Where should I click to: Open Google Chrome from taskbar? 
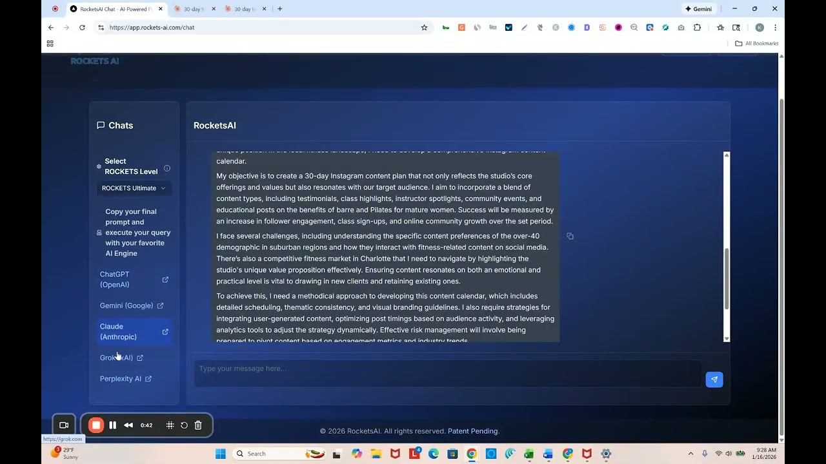(x=472, y=454)
